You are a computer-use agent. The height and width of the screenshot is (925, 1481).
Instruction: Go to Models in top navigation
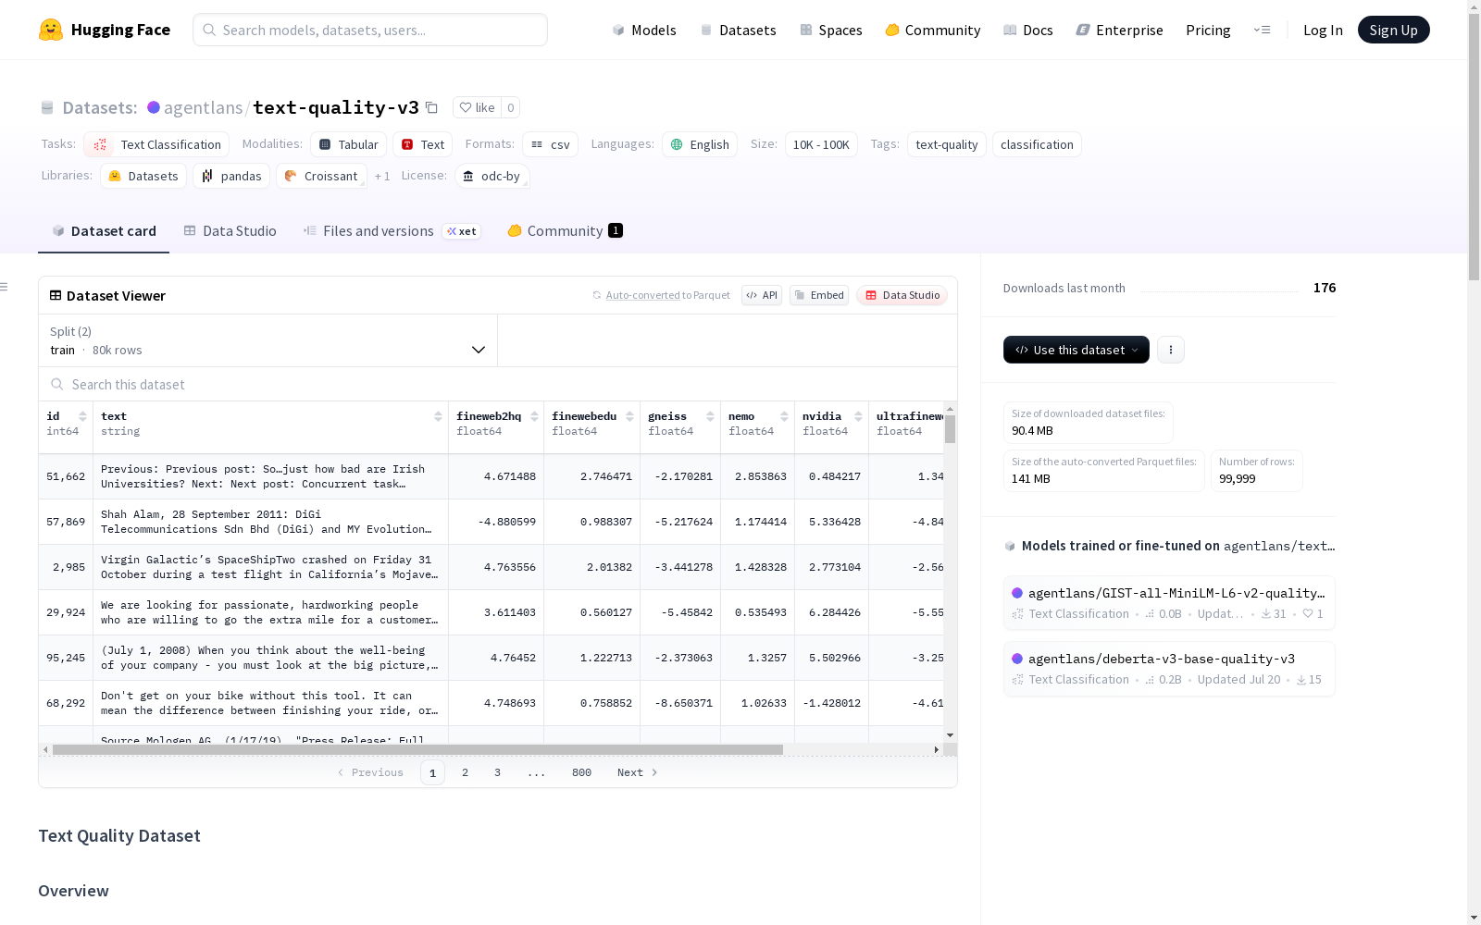644,30
